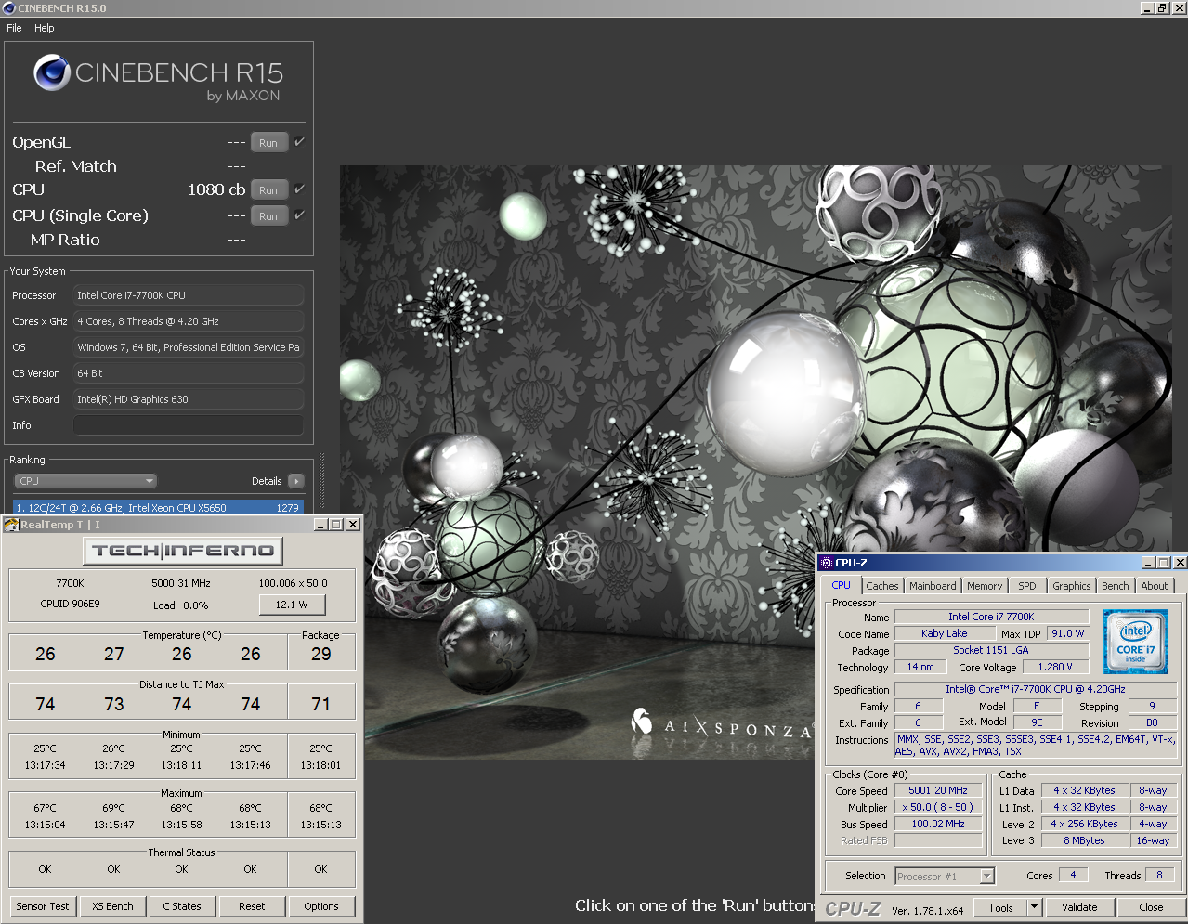Open XS Bench in RealTemp
Image resolution: width=1188 pixels, height=924 pixels.
tap(112, 906)
